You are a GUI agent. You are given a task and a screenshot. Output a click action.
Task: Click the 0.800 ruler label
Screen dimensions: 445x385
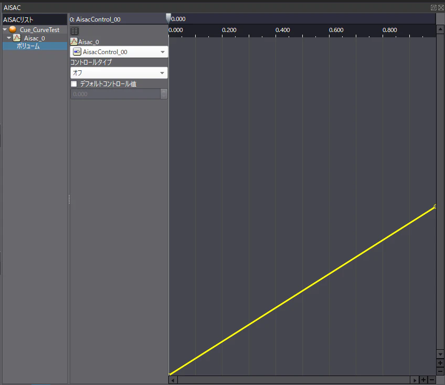coord(390,30)
